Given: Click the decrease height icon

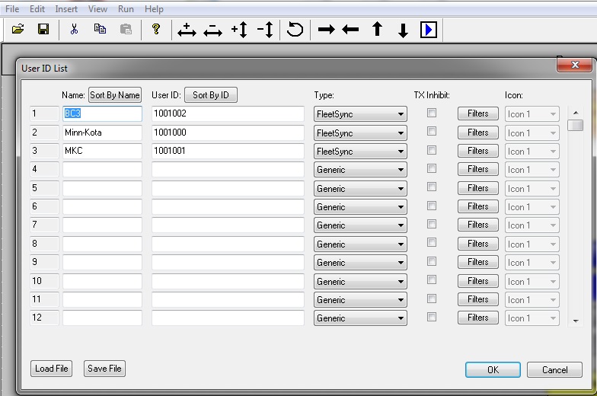Looking at the screenshot, I should point(265,30).
